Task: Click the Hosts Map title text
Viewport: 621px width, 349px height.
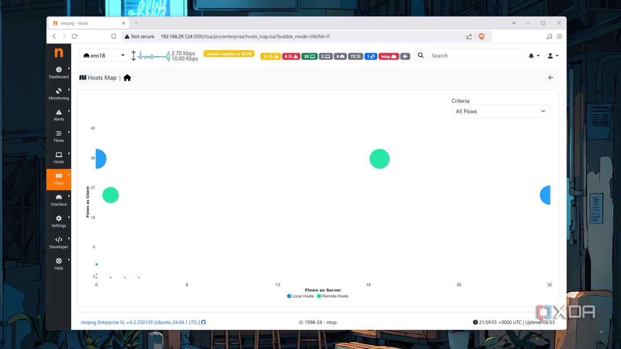Action: click(102, 78)
